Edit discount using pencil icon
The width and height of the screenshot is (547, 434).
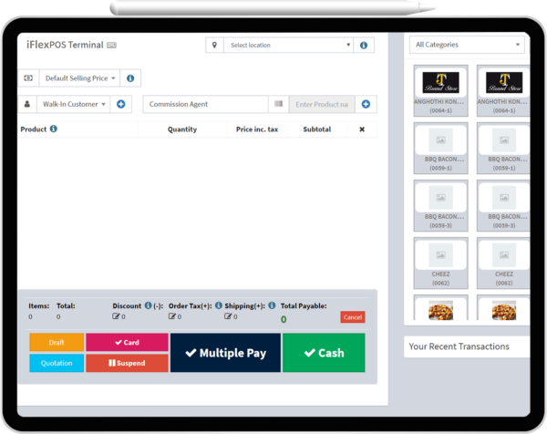(x=116, y=316)
